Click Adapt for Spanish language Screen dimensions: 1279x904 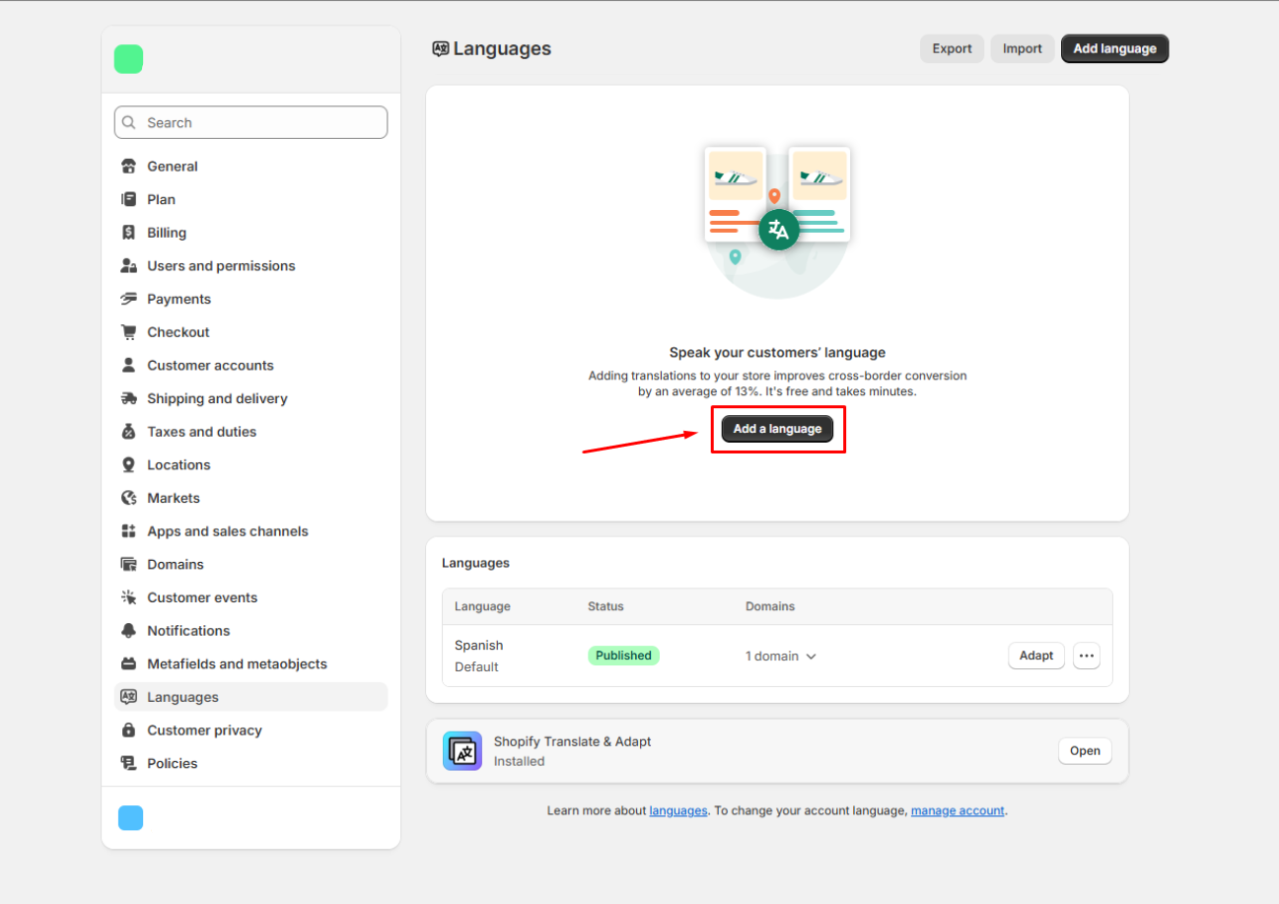(x=1035, y=656)
